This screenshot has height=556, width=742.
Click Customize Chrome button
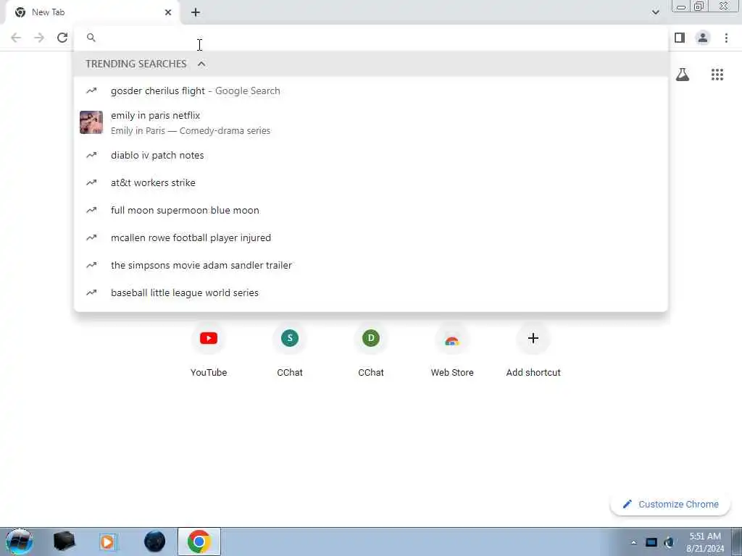[670, 504]
